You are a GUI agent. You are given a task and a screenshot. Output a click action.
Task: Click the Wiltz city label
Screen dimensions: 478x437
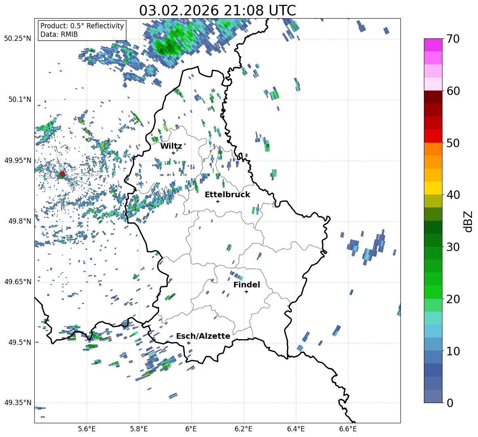pyautogui.click(x=171, y=146)
